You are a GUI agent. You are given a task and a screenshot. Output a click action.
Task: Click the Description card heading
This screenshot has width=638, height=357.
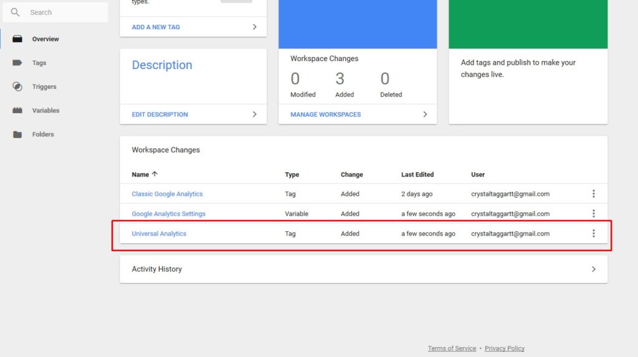[162, 65]
